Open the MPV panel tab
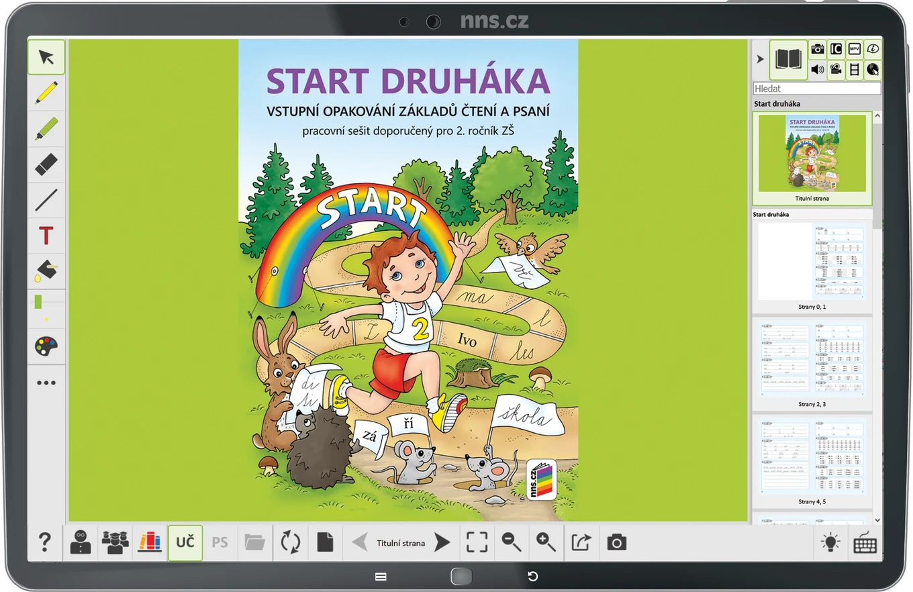The width and height of the screenshot is (913, 592). click(x=854, y=49)
